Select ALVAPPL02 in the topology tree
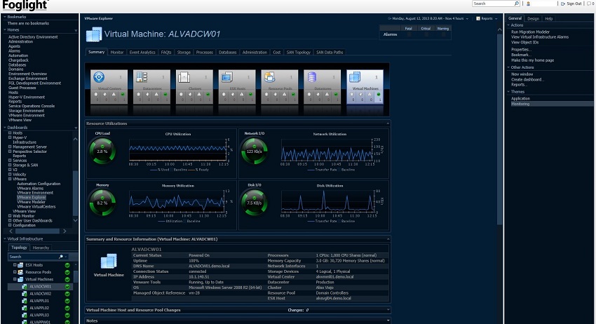This screenshot has width=596, height=324. click(39, 308)
